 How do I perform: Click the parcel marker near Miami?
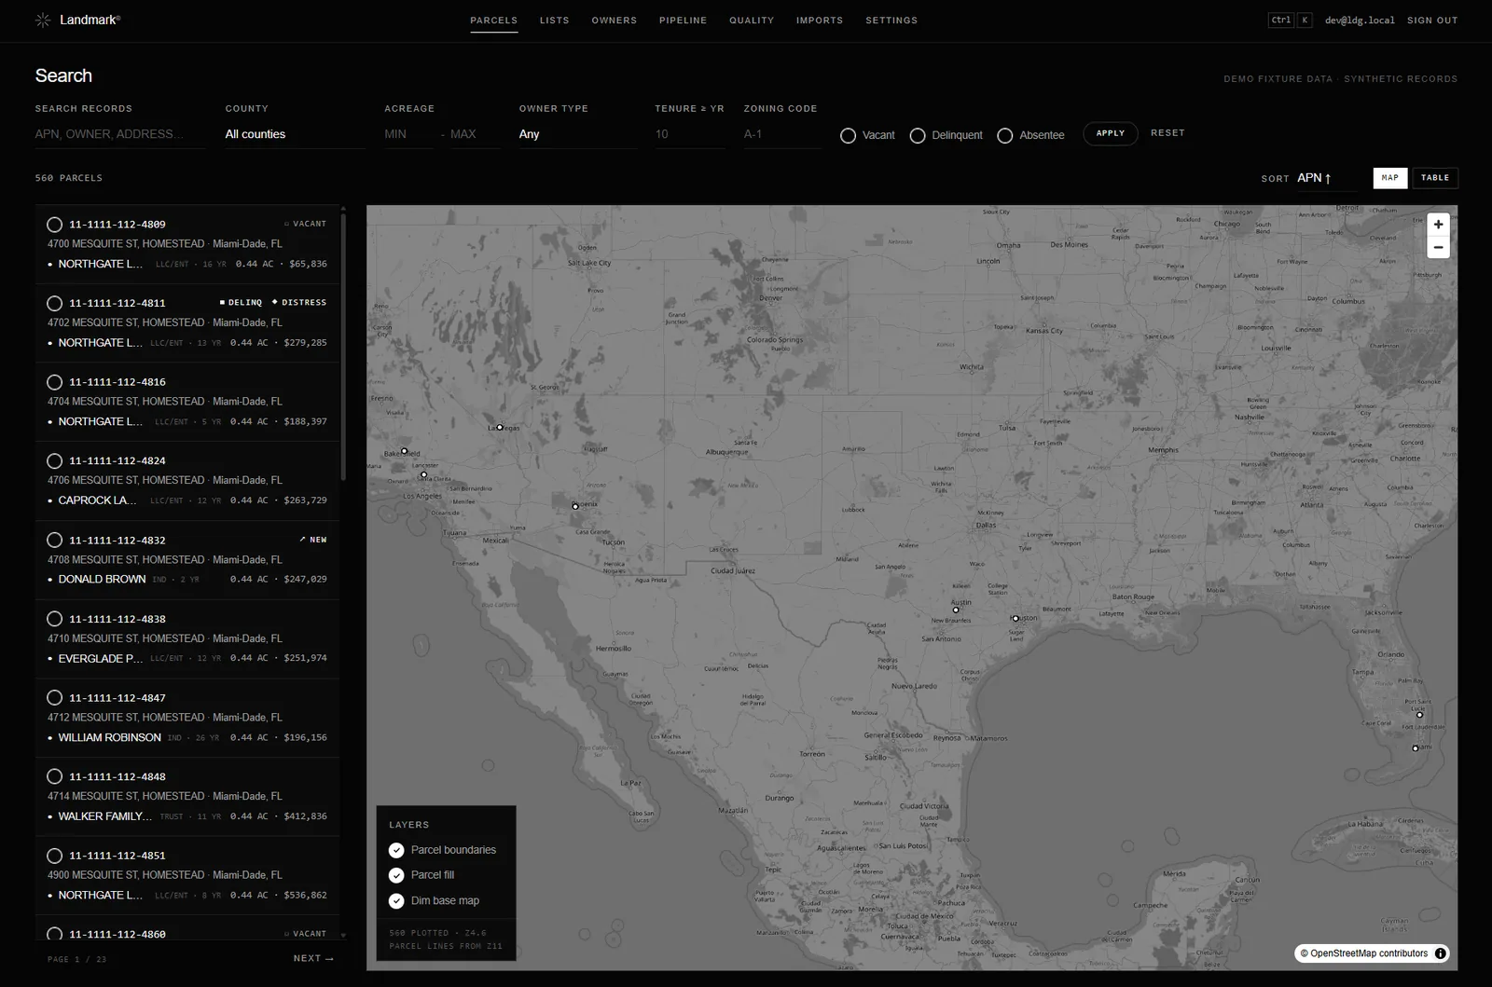[1415, 747]
